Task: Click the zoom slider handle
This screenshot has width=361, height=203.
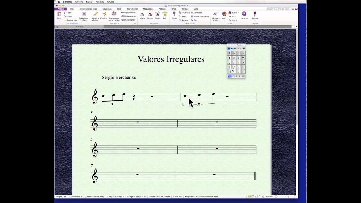Action: 288,197
